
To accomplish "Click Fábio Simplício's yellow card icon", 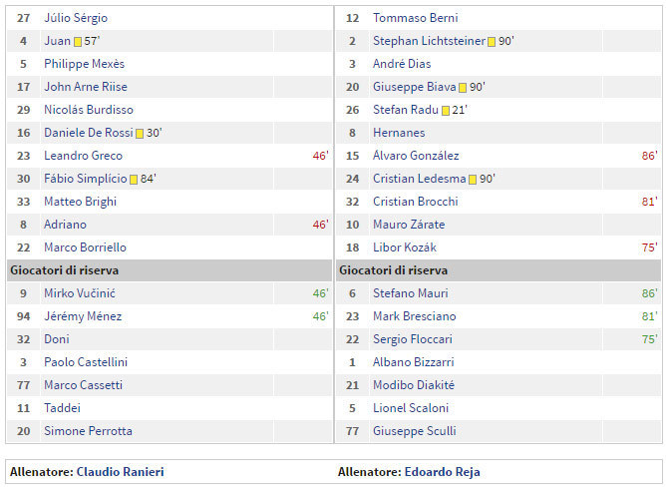I will [x=134, y=180].
